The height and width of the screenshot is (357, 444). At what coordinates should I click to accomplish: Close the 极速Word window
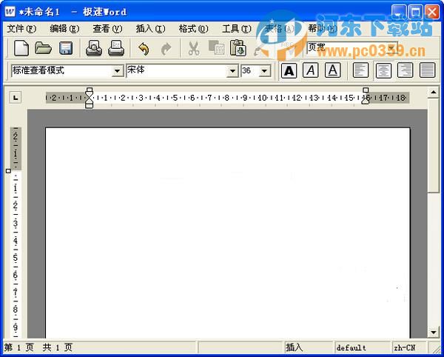[432, 12]
